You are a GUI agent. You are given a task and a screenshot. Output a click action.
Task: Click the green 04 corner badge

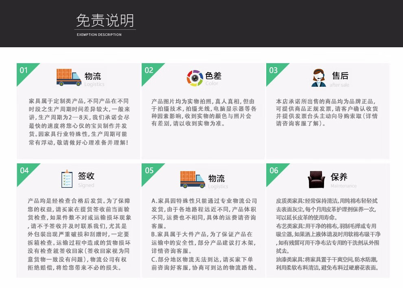click(x=24, y=171)
